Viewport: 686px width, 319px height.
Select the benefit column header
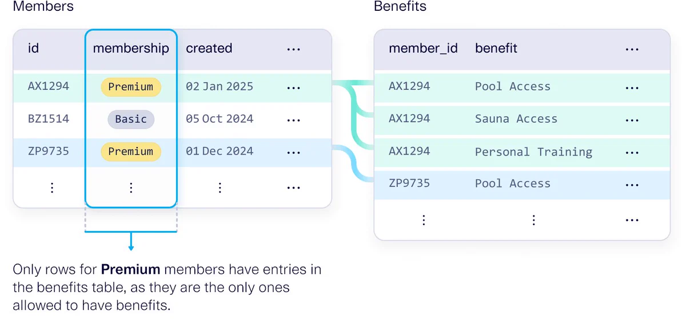click(x=496, y=49)
